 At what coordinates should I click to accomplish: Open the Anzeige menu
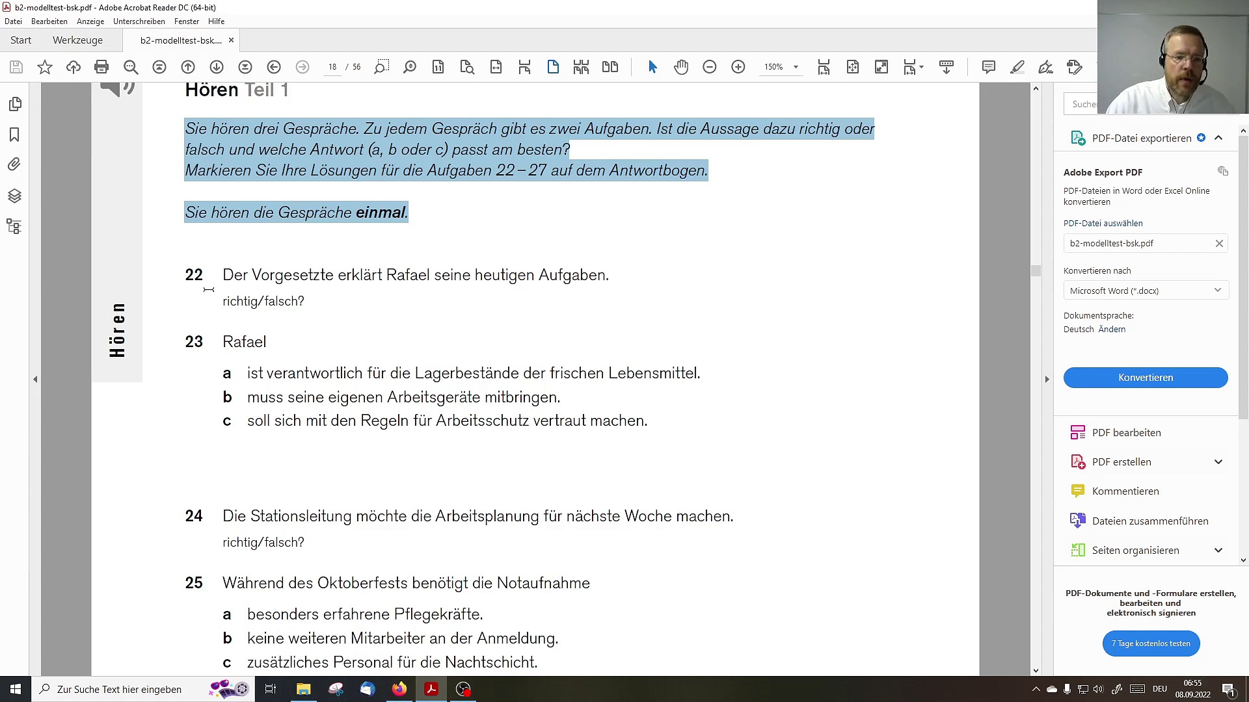(90, 21)
